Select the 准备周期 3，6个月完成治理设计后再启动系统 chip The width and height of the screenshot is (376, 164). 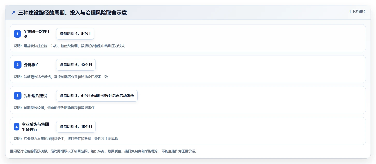tap(97, 96)
